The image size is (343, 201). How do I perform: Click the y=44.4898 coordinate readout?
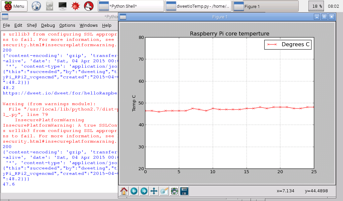[x=316, y=191]
